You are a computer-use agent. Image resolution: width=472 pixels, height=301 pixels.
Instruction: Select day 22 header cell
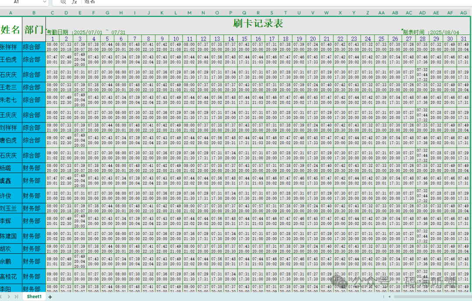pyautogui.click(x=340, y=39)
